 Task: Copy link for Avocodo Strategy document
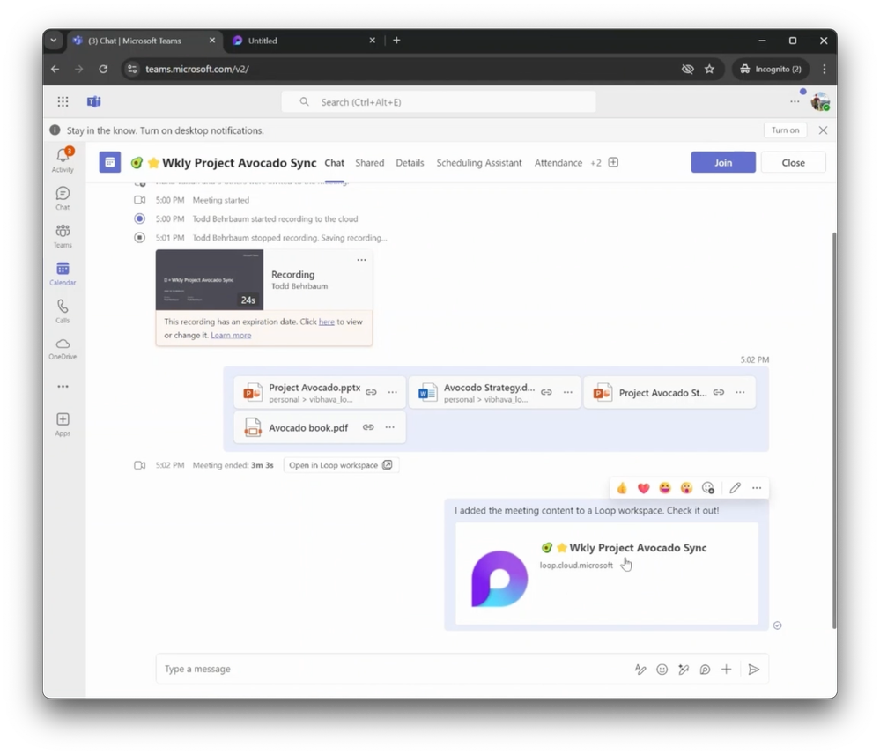(x=547, y=392)
